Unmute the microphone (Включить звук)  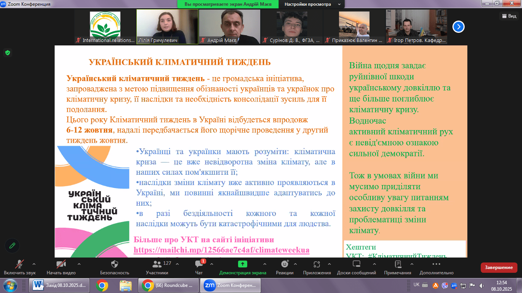click(19, 264)
